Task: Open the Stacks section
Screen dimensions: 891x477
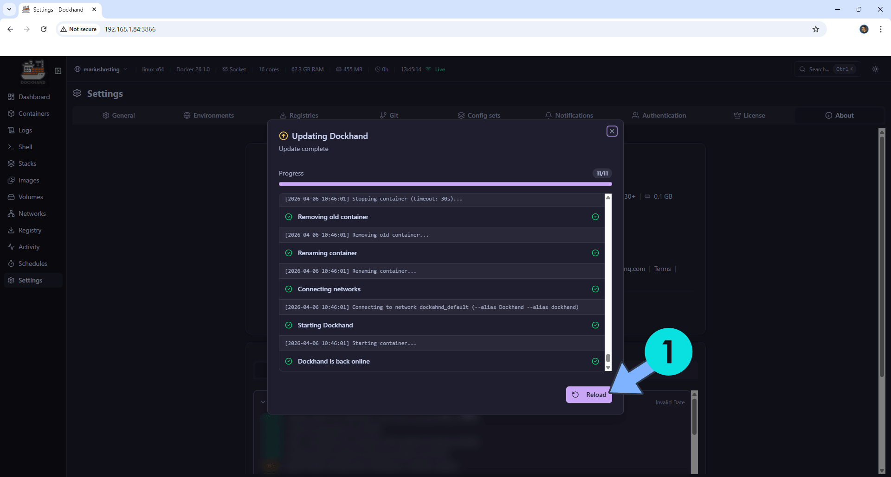Action: [27, 163]
